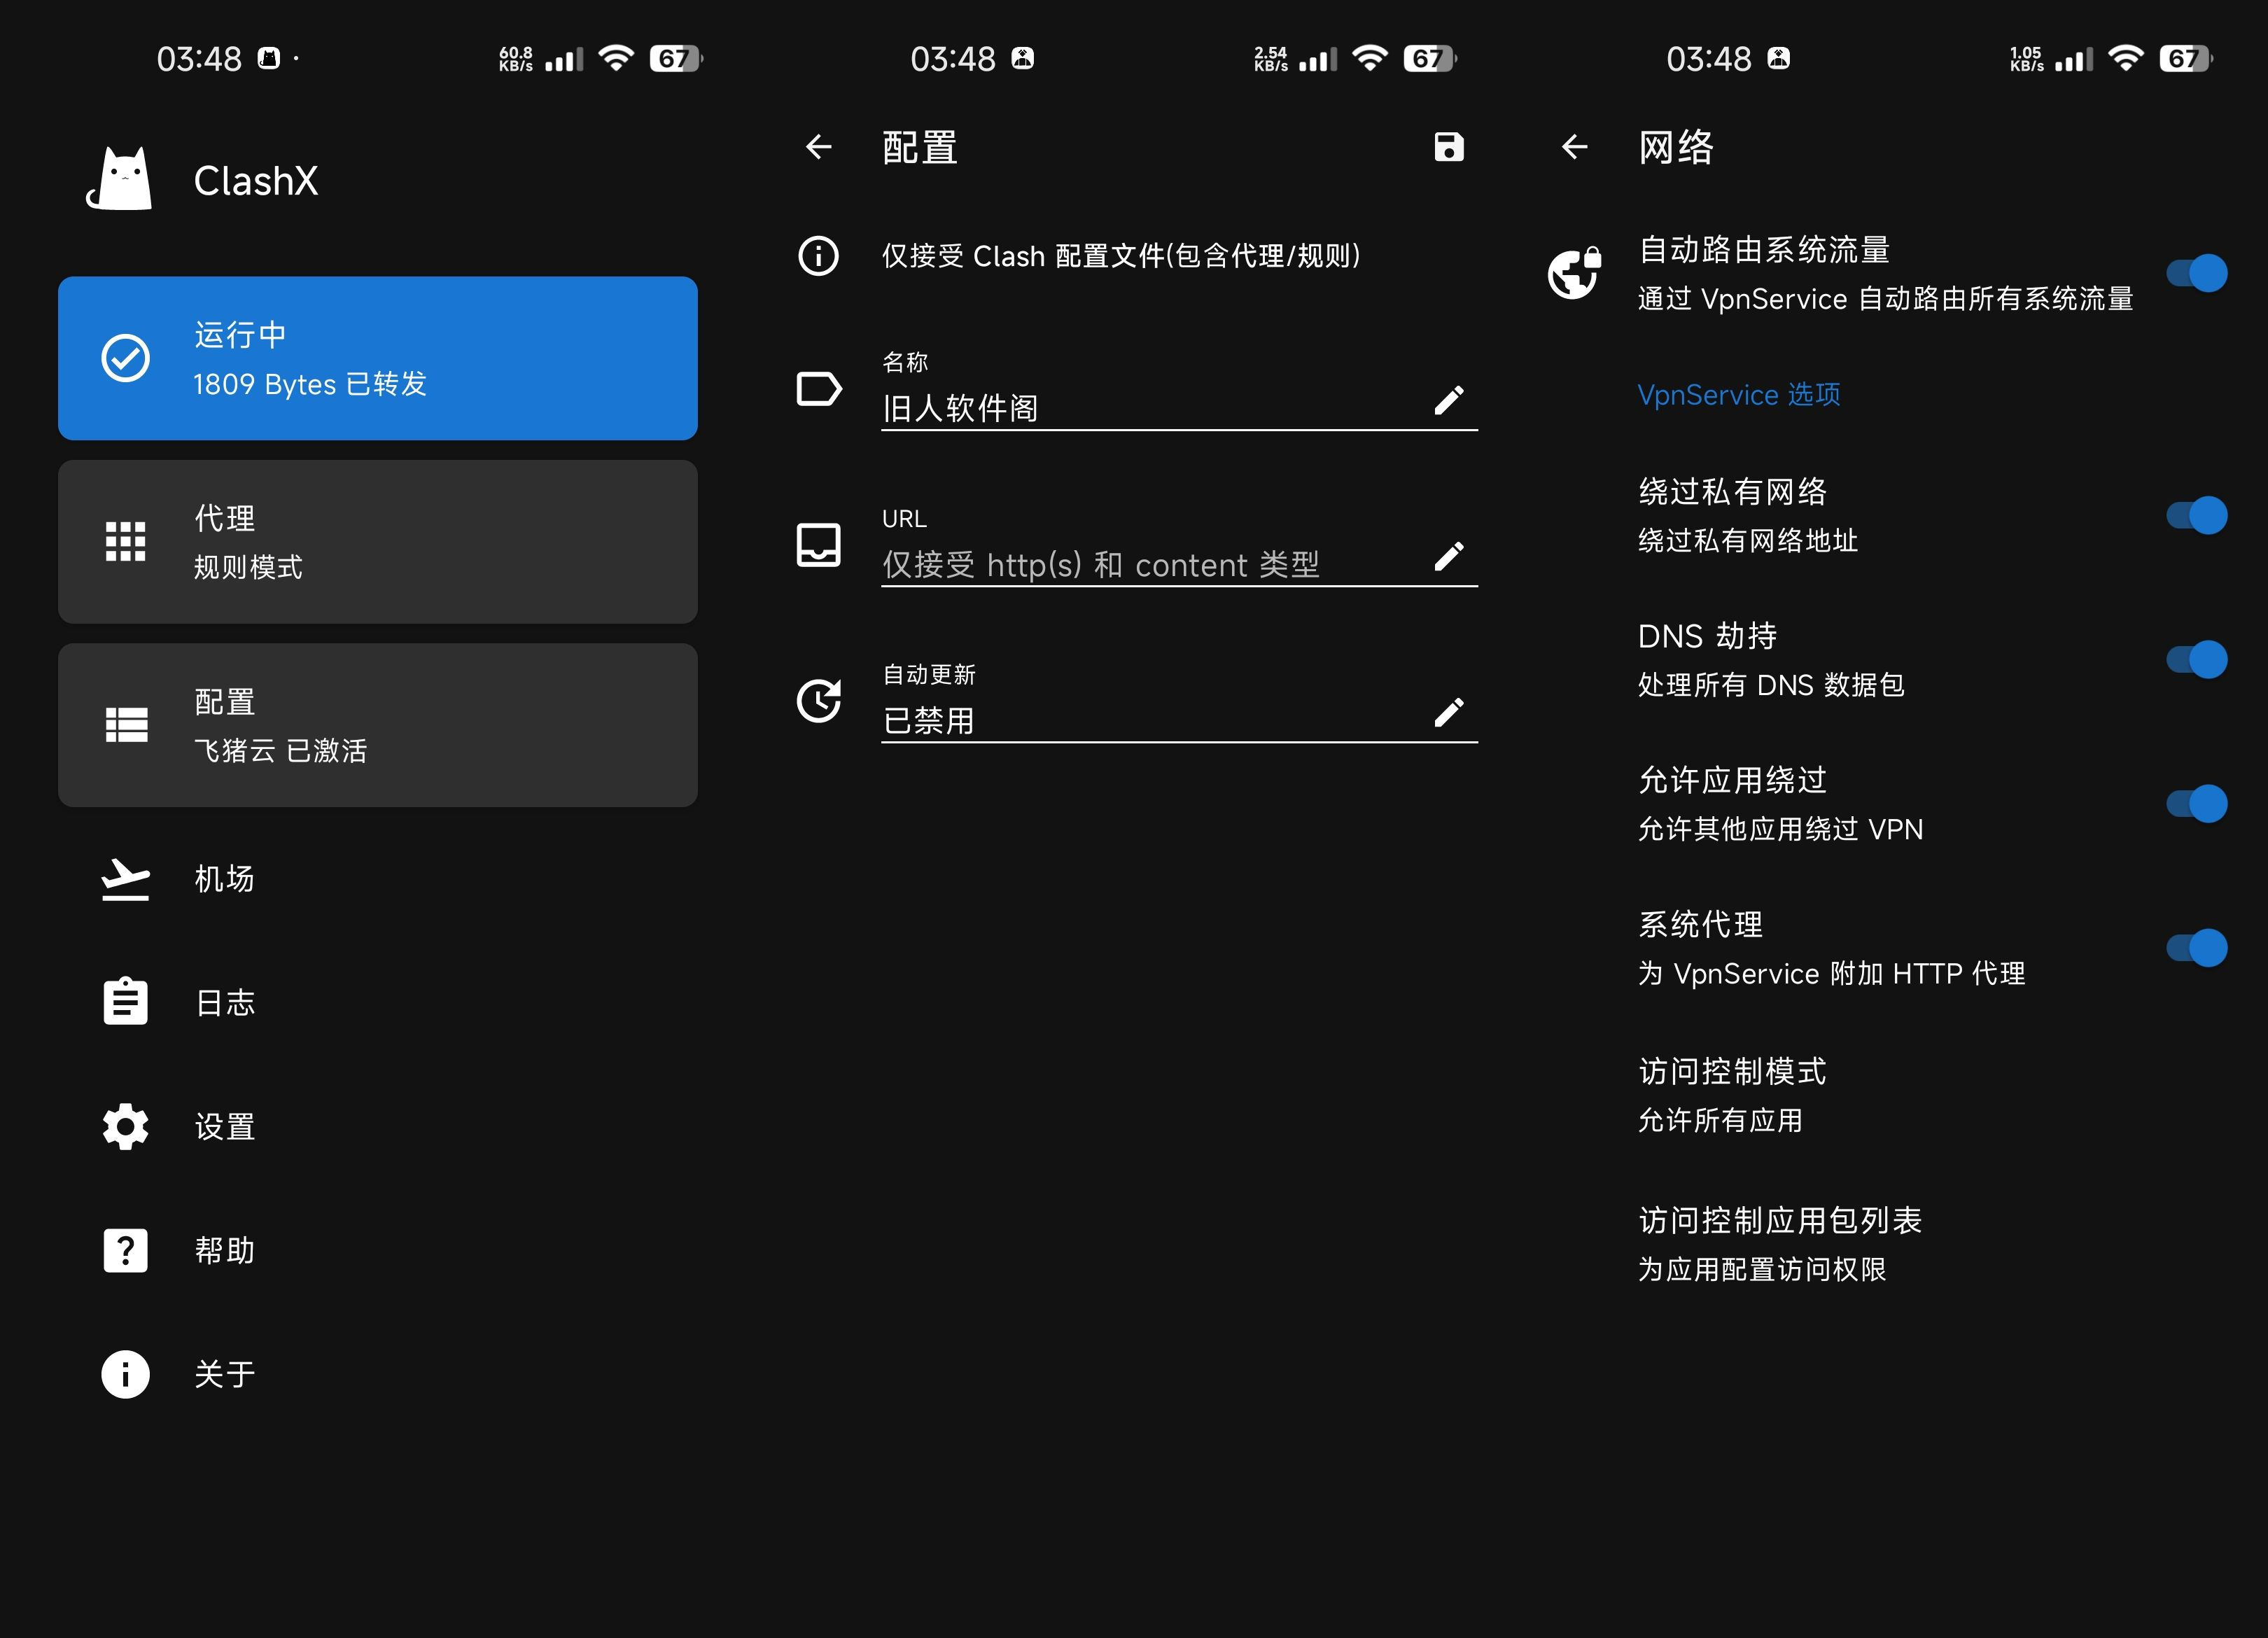Toggle 允许应用绕过 switch
This screenshot has height=1638, width=2268.
2197,803
